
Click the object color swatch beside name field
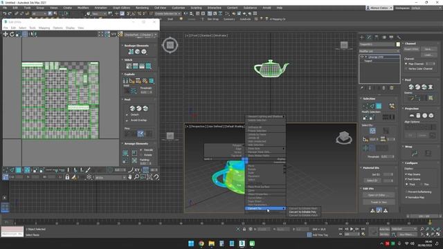(398, 44)
